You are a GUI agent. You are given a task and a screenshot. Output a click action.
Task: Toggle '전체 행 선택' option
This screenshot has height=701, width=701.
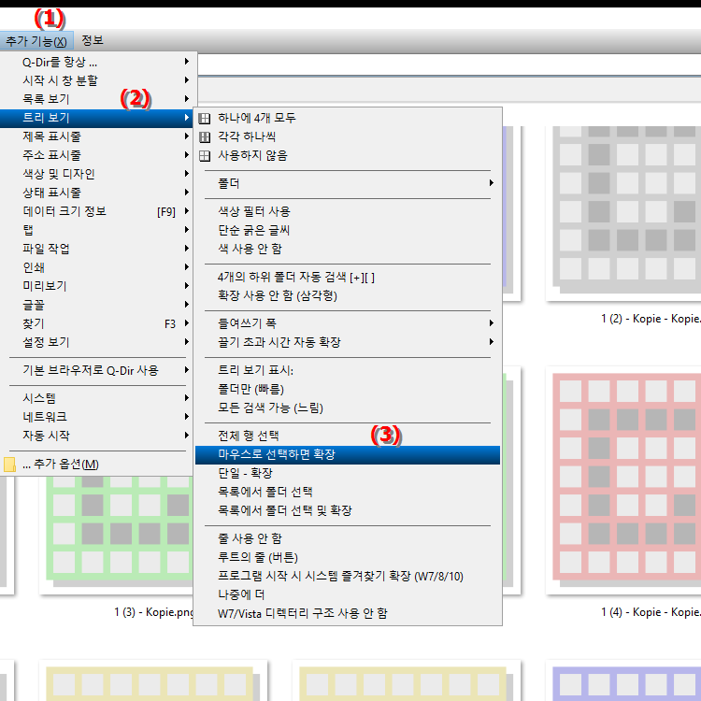(x=348, y=436)
